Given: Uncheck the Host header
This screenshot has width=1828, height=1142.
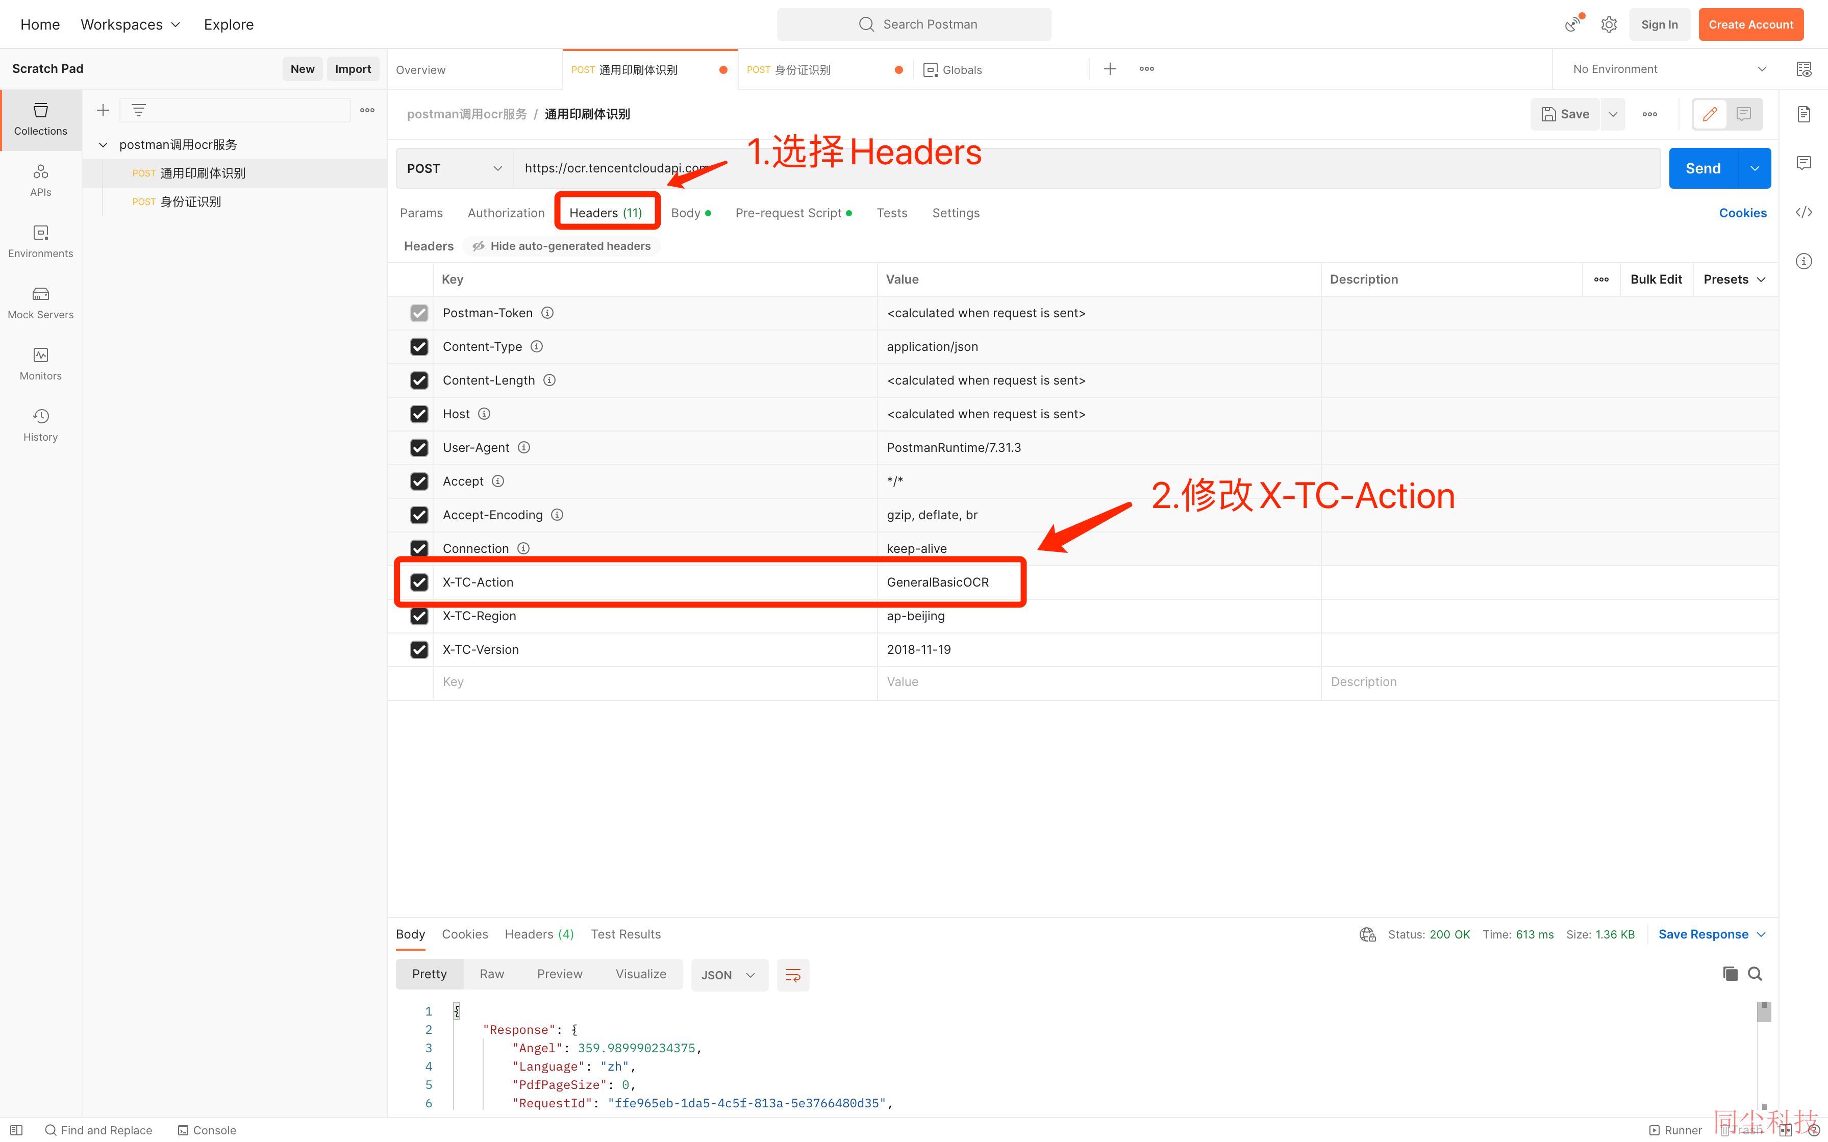Looking at the screenshot, I should pos(419,414).
